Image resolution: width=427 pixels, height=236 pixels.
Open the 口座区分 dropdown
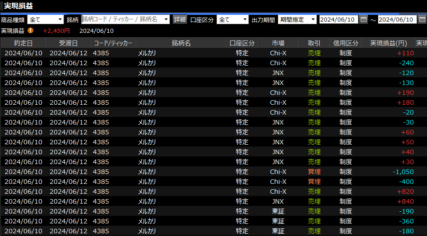233,19
